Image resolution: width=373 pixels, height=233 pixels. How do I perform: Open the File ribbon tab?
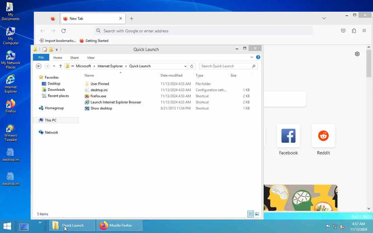click(41, 57)
